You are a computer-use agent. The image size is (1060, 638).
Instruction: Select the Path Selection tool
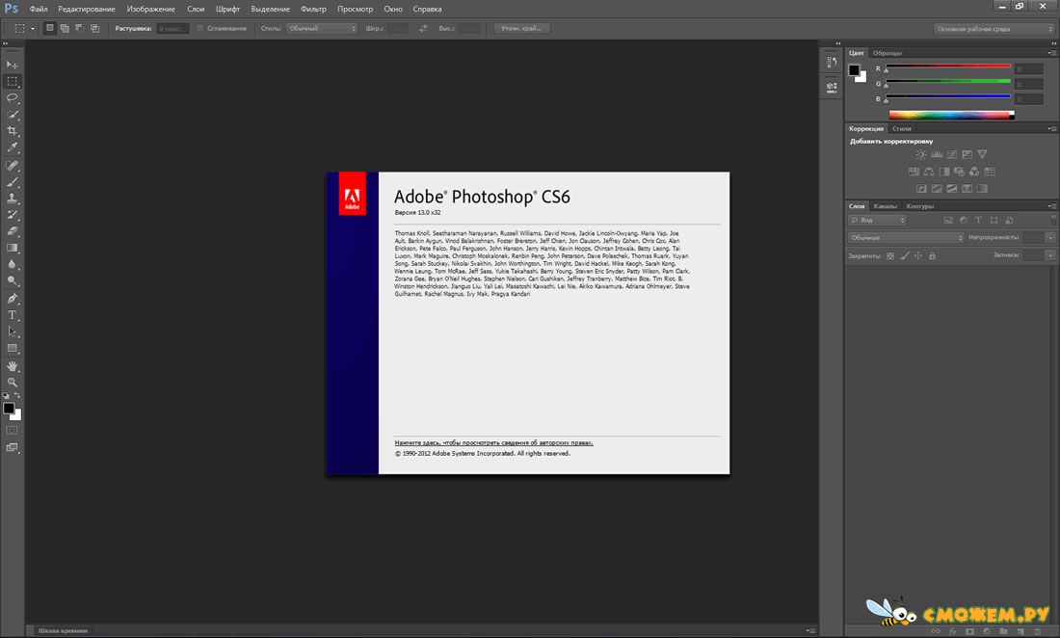(x=13, y=332)
